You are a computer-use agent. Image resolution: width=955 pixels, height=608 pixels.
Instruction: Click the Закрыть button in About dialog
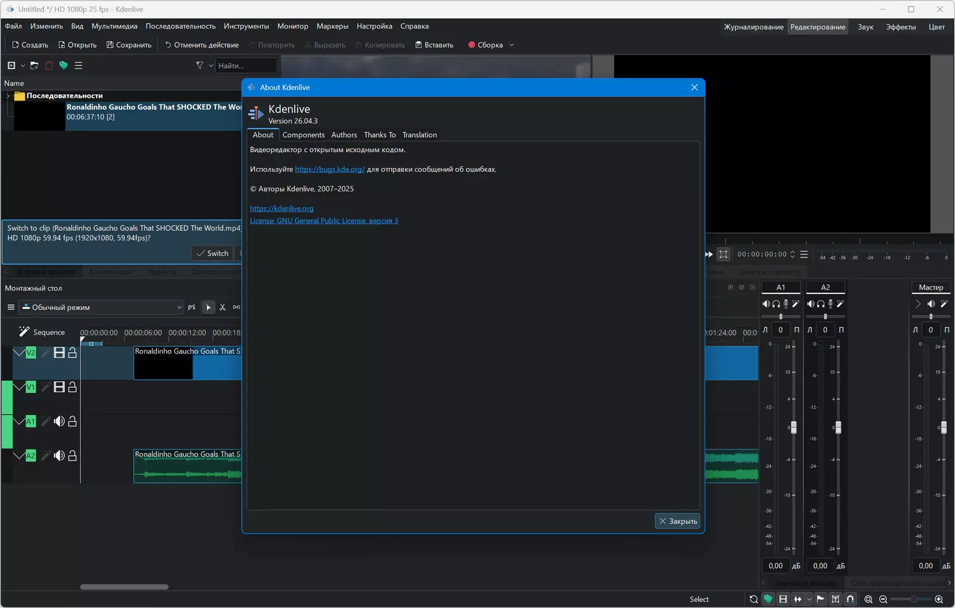(x=677, y=522)
